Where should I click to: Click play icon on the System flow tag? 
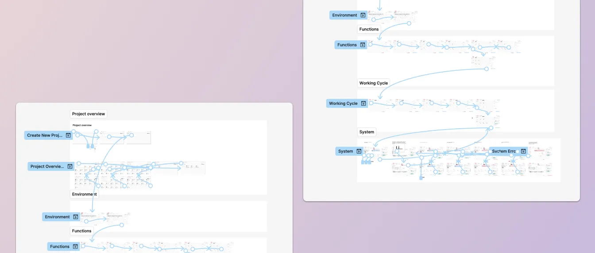(359, 151)
